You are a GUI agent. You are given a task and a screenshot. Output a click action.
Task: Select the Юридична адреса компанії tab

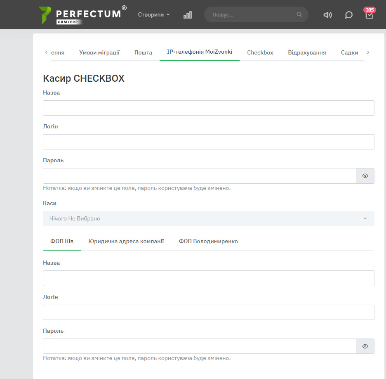tap(126, 241)
